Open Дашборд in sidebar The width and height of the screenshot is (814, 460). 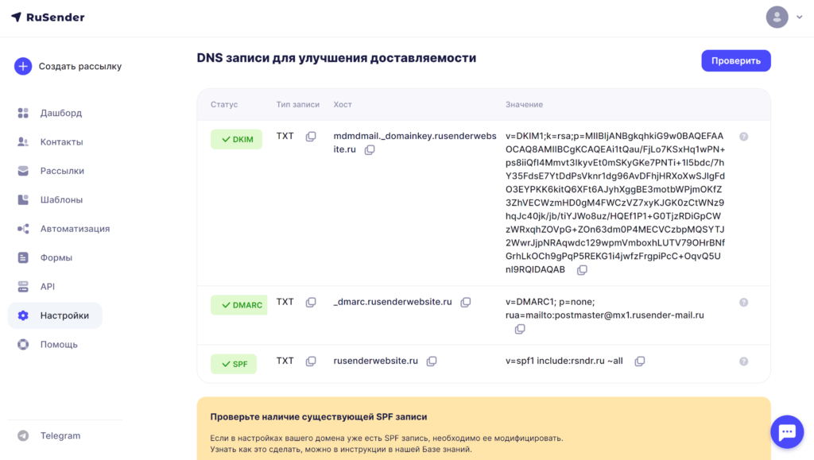point(60,113)
